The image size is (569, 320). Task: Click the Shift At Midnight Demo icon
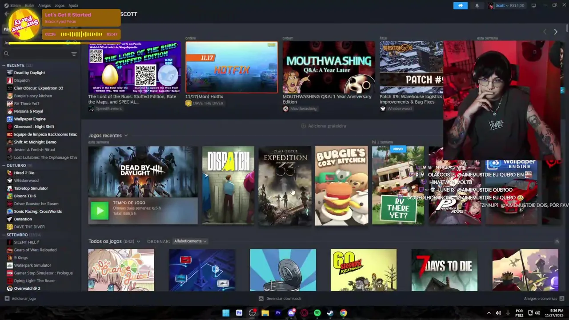(x=10, y=142)
